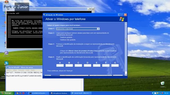This screenshot has width=170, height=95.
Task: Click confirmation ID field D
Action: click(x=87, y=65)
